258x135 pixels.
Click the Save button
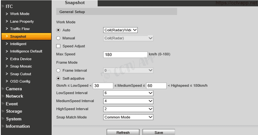[x=158, y=132]
